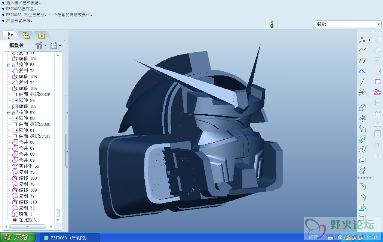Viewport: 383px width, 242px height.
Task: Click the green traffic light regeneration indicator
Action: (272, 24)
